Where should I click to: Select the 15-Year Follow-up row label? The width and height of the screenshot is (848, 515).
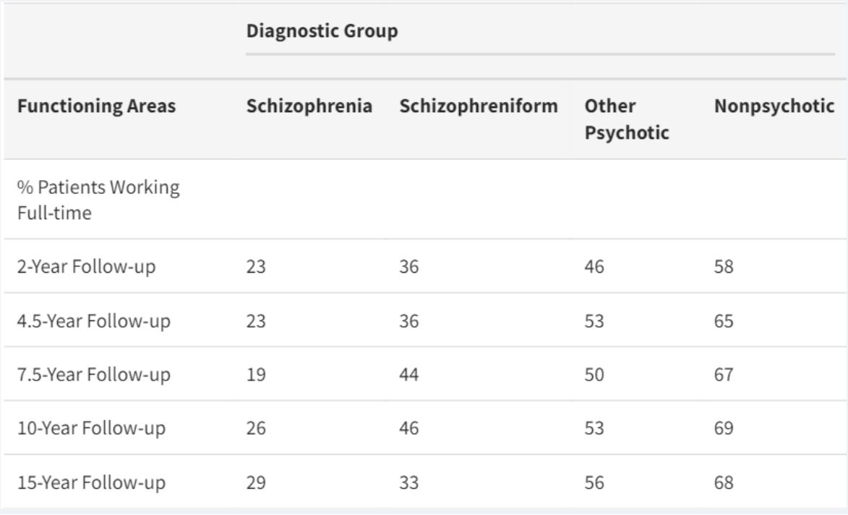coord(91,482)
